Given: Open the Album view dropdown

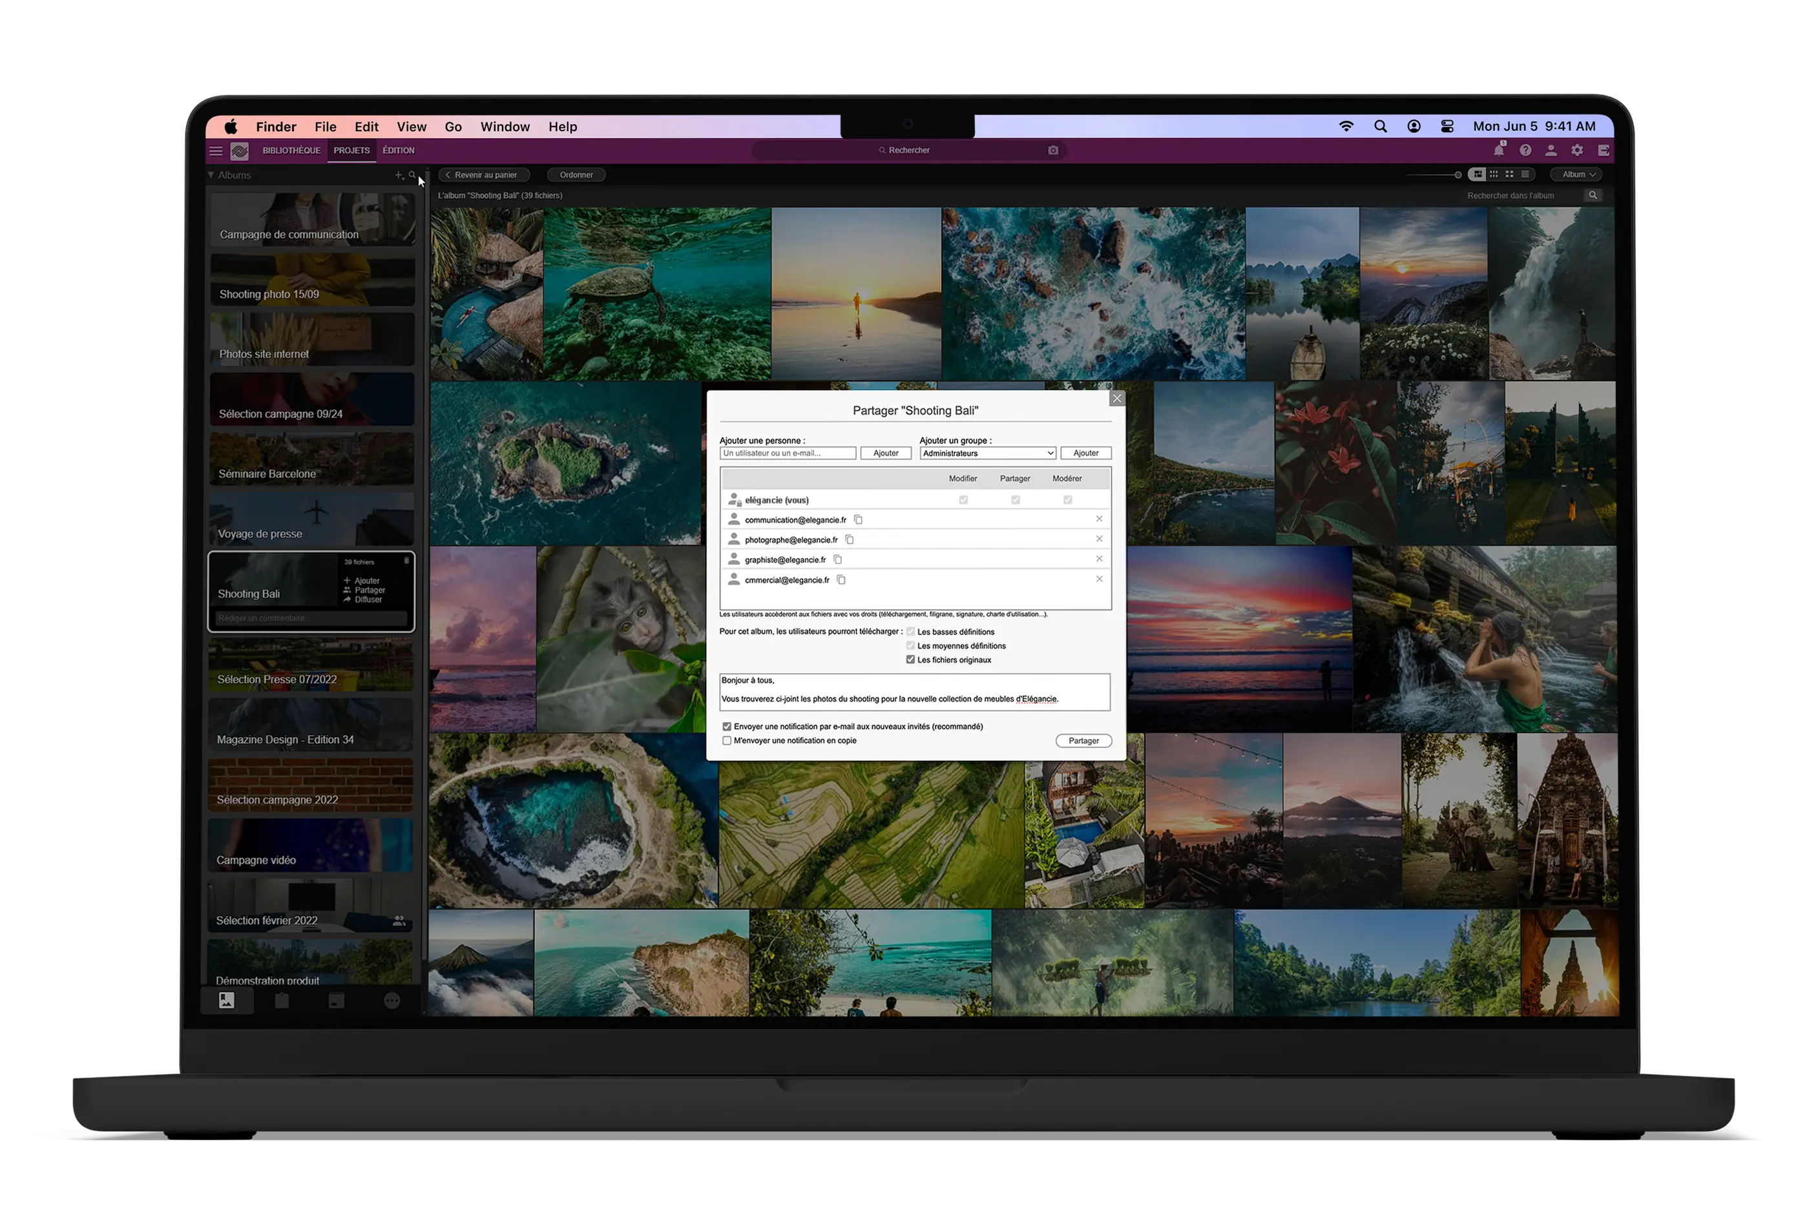Looking at the screenshot, I should pyautogui.click(x=1576, y=174).
